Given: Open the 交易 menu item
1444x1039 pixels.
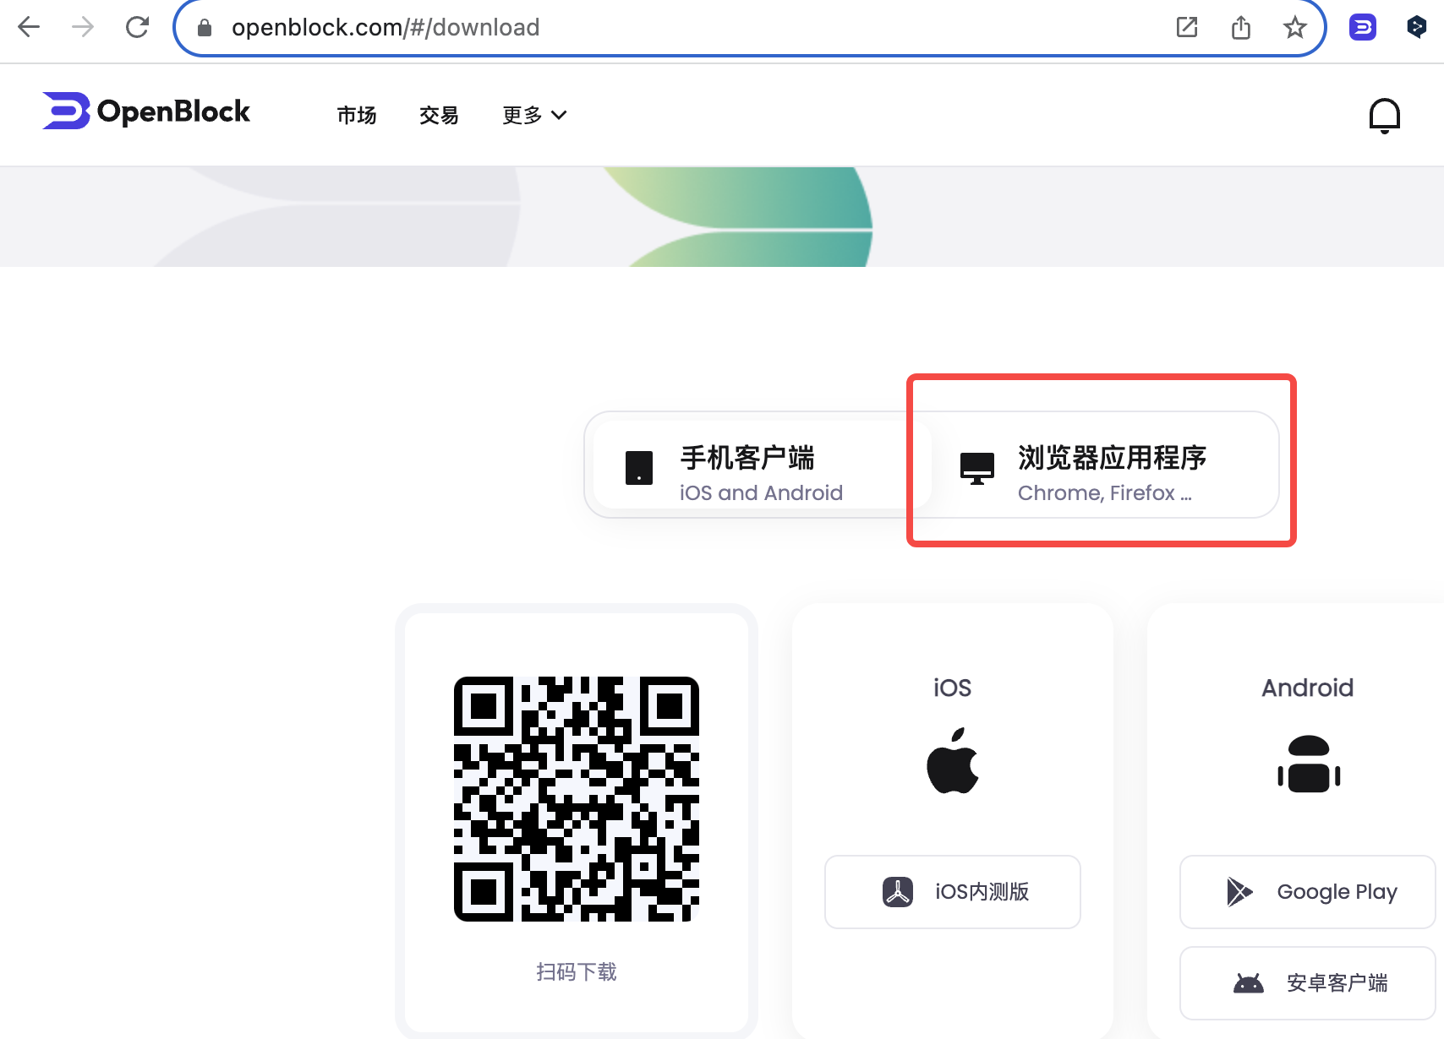Looking at the screenshot, I should coord(439,115).
